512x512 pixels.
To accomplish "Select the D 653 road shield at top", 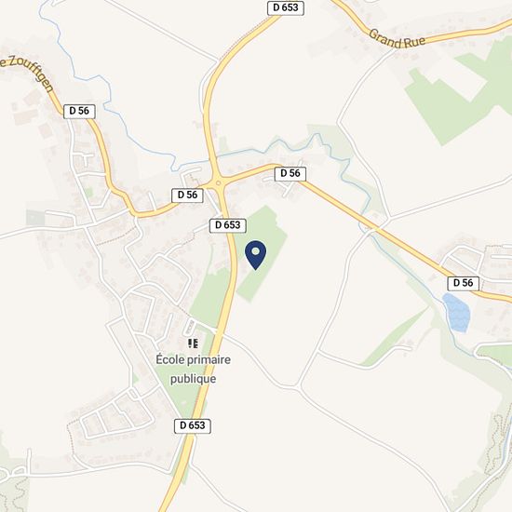I will 286,7.
